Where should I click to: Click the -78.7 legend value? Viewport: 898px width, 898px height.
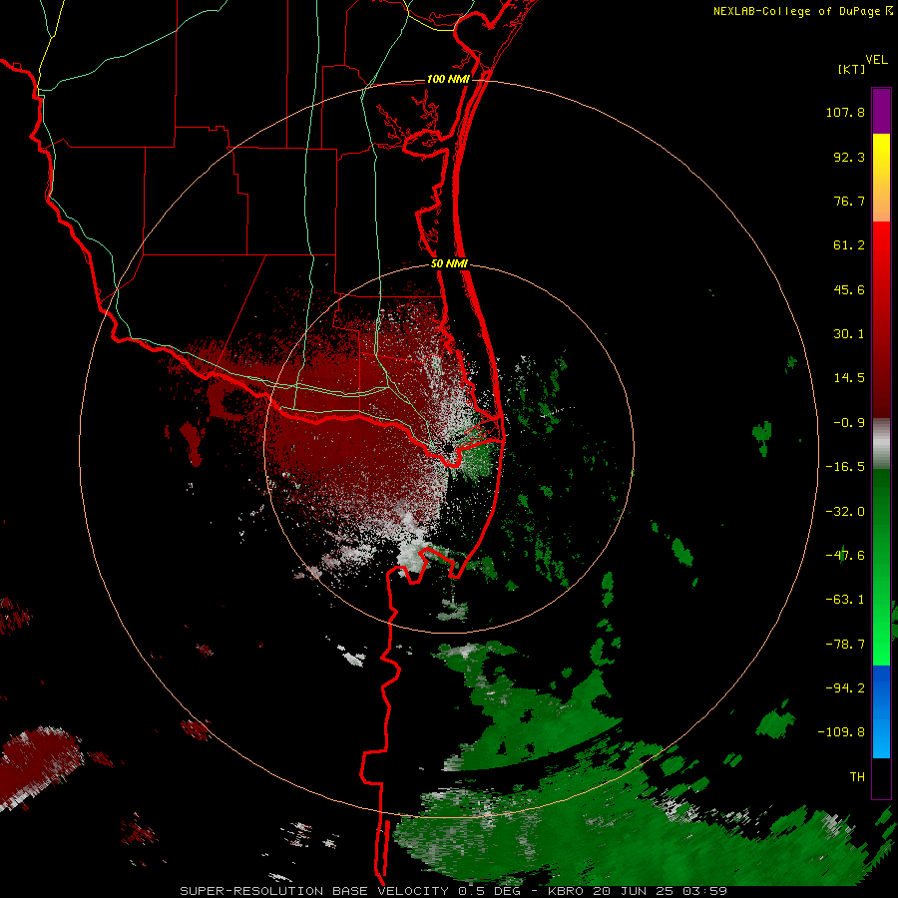845,645
